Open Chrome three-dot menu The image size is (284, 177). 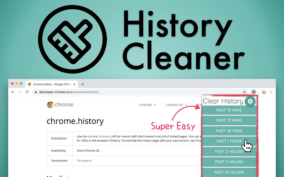[271, 92]
